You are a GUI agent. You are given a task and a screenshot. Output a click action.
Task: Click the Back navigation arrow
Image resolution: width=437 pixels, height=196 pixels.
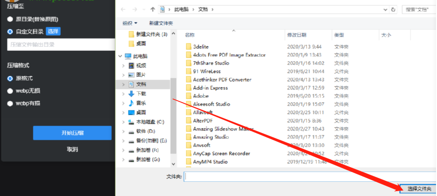tap(123, 9)
